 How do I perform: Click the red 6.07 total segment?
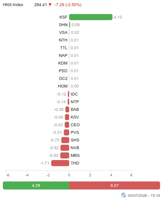(x=115, y=185)
